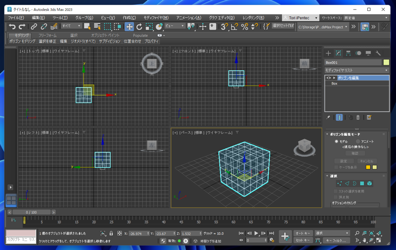Select the Link tool
Image resolution: width=396 pixels, height=250 pixels.
tap(34, 26)
